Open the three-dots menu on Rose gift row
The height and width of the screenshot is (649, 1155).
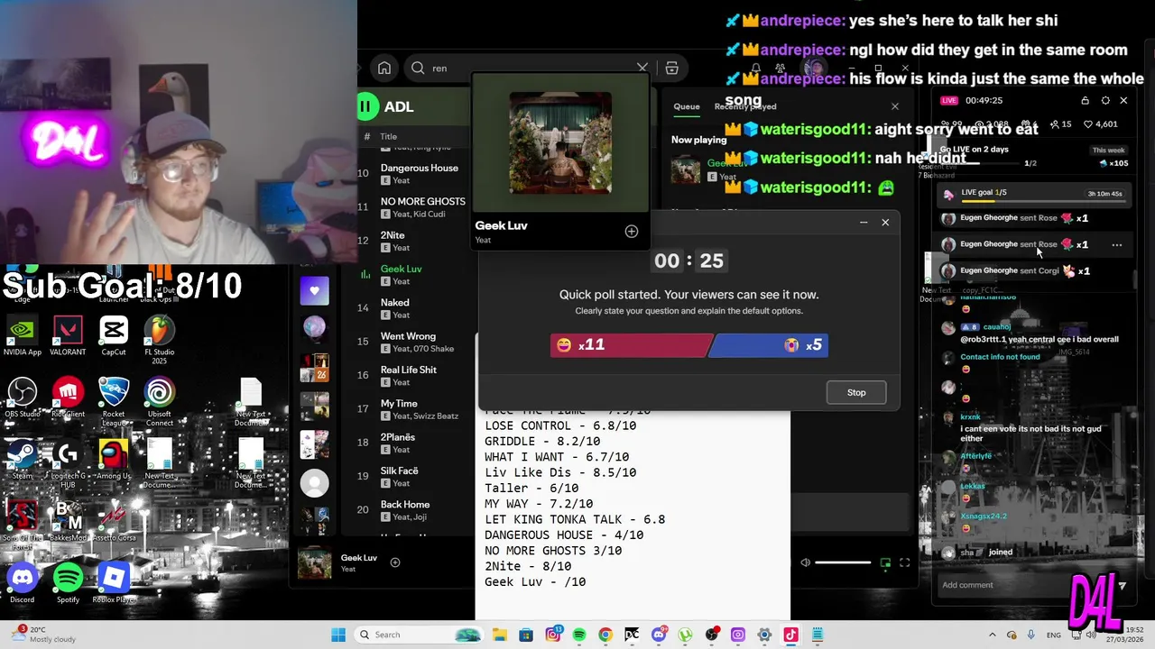(x=1117, y=244)
